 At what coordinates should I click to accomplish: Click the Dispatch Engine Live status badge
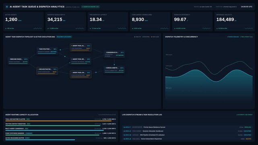(x=91, y=7)
